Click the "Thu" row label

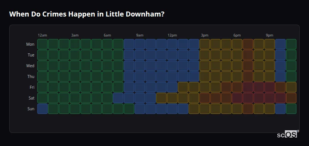tap(31, 76)
